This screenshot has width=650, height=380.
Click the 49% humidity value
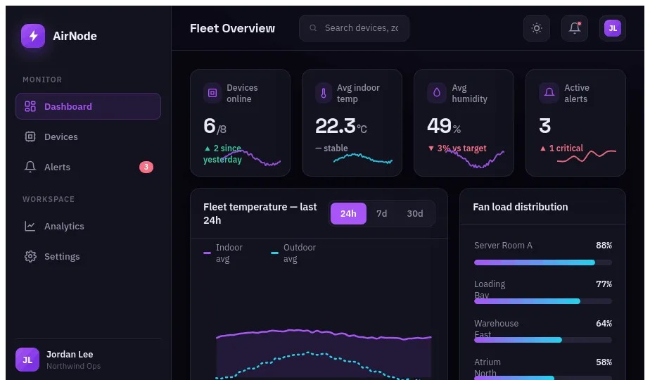tap(444, 126)
